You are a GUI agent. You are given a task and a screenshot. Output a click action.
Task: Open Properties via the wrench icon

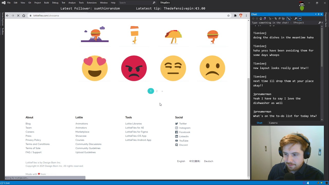(x=296, y=18)
